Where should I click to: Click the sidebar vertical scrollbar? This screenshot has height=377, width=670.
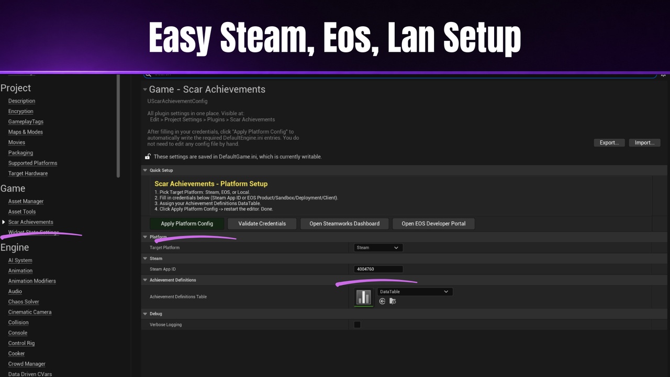[118, 126]
